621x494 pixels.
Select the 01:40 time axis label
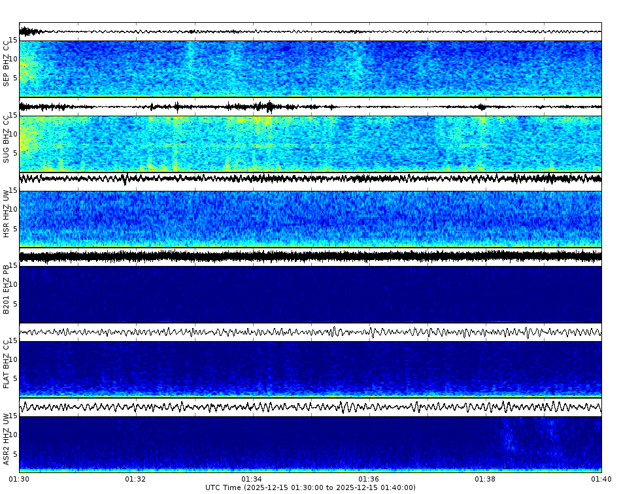point(602,478)
